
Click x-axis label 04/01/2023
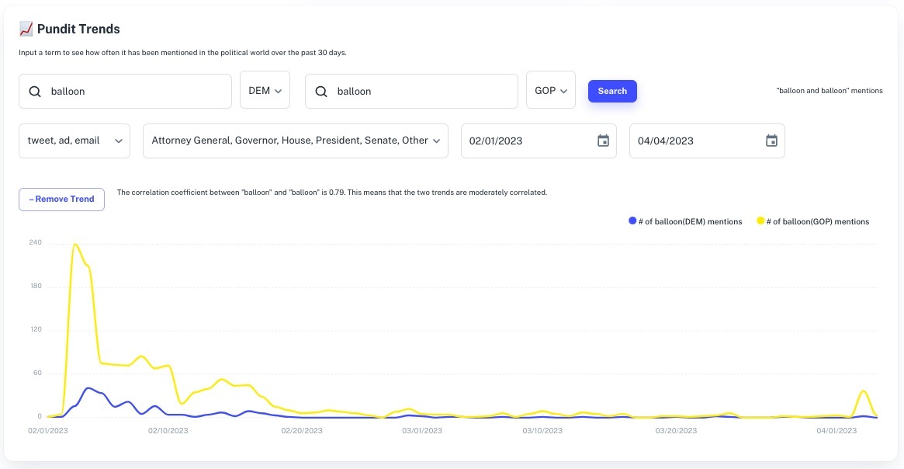tap(836, 430)
